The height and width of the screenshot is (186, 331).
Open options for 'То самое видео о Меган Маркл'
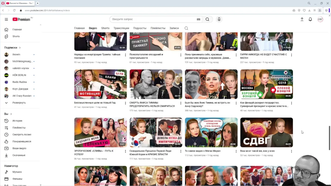point(236,151)
